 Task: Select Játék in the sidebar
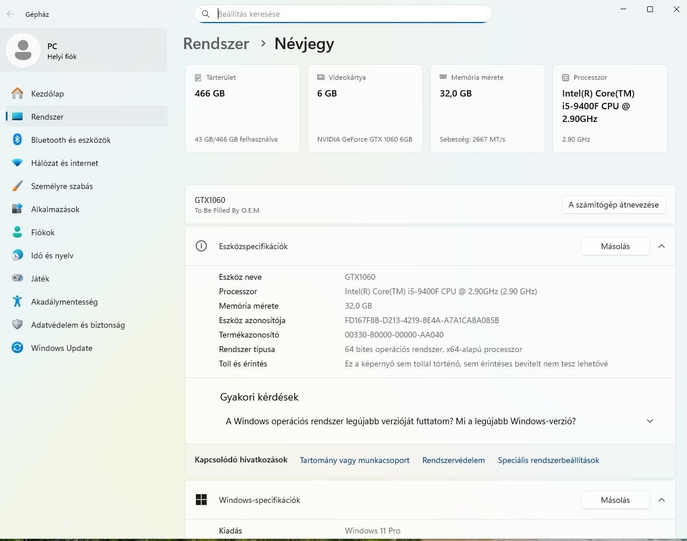click(40, 279)
